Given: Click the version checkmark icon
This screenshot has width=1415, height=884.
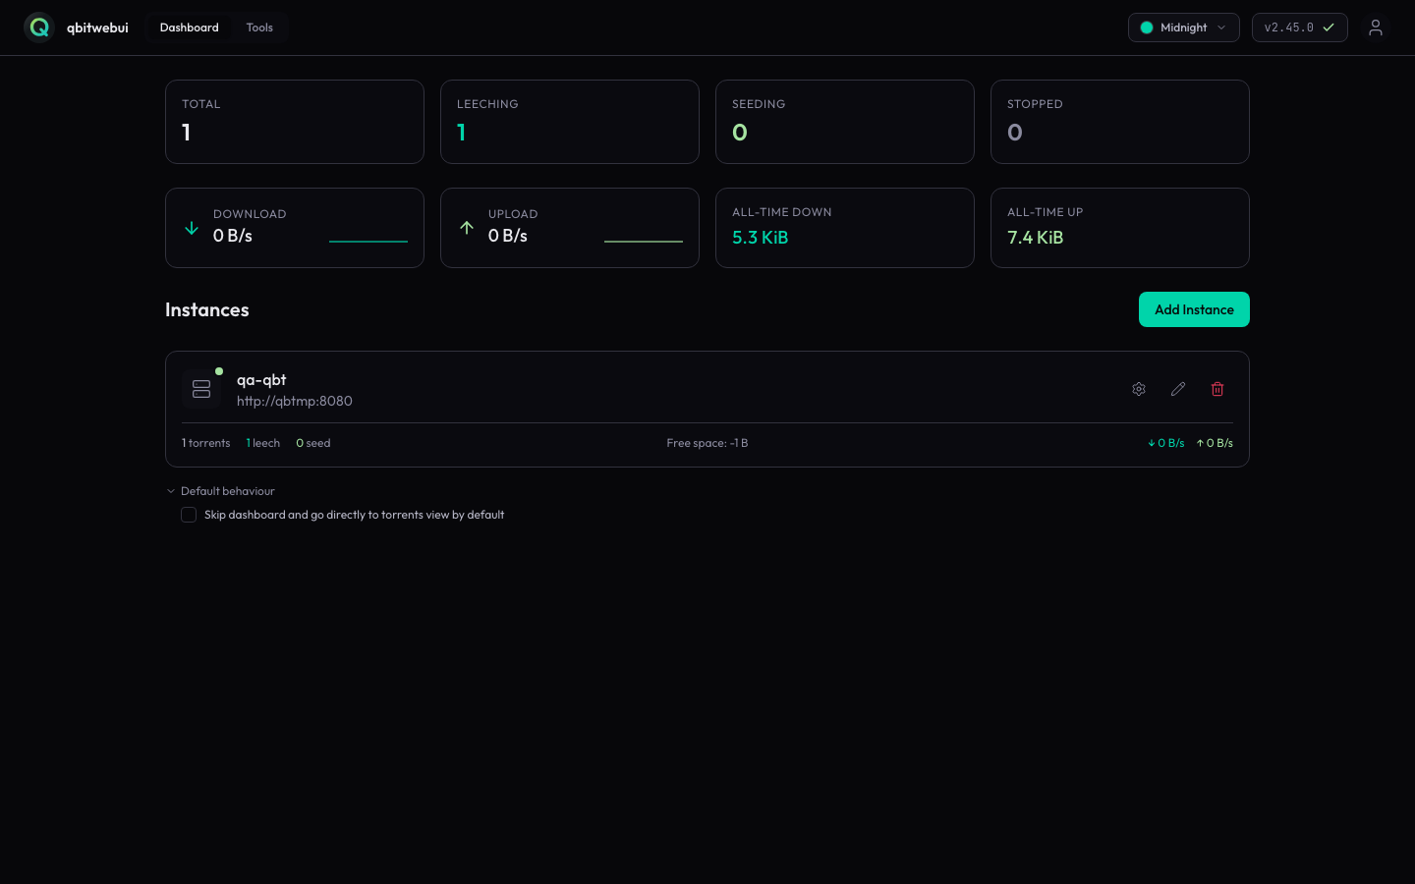Looking at the screenshot, I should tap(1329, 28).
